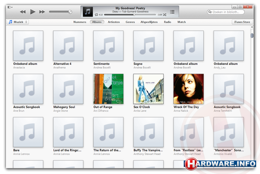Click the Mahogany Soul title text
Viewport: 260px width, 174px height.
(64, 107)
